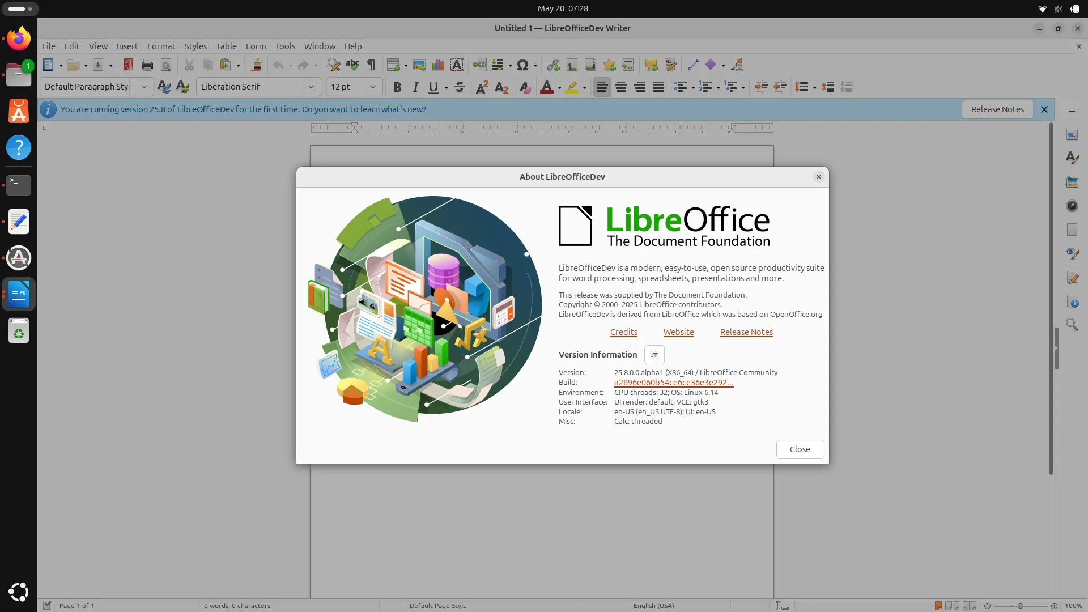Open the Insert menu
The height and width of the screenshot is (612, 1088).
coord(127,46)
